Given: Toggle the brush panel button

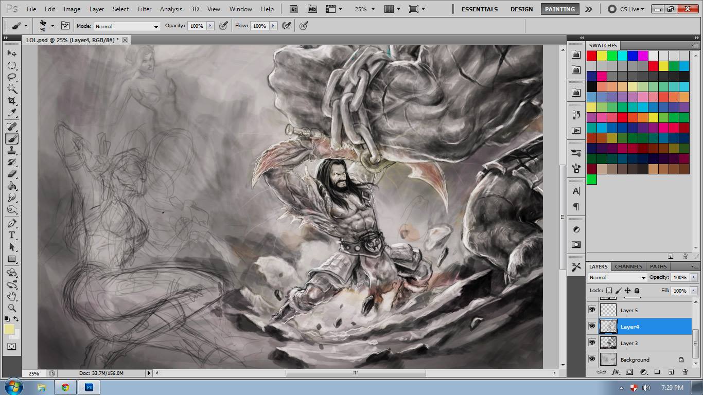Looking at the screenshot, I should (65, 26).
